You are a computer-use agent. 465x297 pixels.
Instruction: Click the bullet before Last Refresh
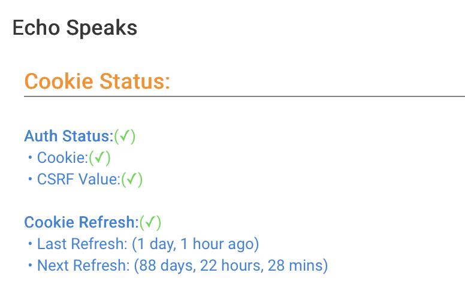[30, 244]
